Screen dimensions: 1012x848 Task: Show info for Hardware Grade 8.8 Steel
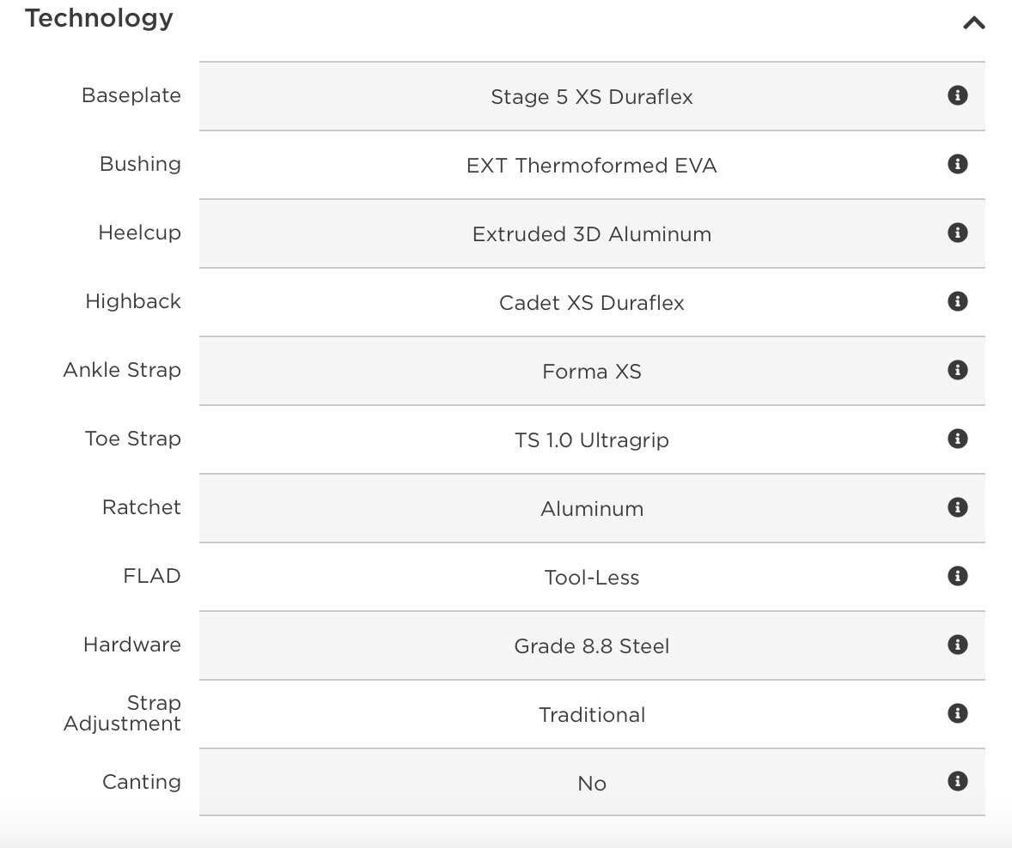pos(957,645)
